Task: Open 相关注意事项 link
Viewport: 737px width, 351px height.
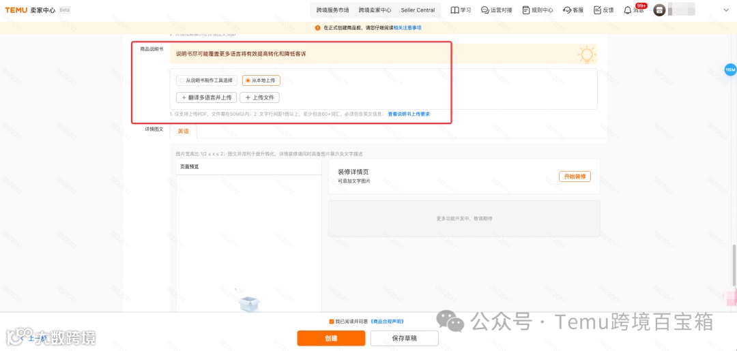Action: (x=407, y=28)
